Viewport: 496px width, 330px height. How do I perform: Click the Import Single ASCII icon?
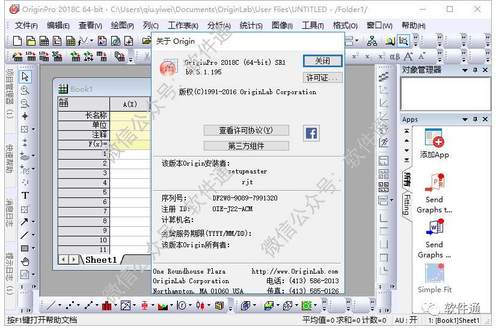point(31,56)
